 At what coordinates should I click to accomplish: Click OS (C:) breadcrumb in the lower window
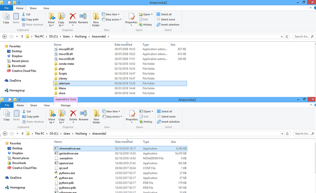pos(54,134)
